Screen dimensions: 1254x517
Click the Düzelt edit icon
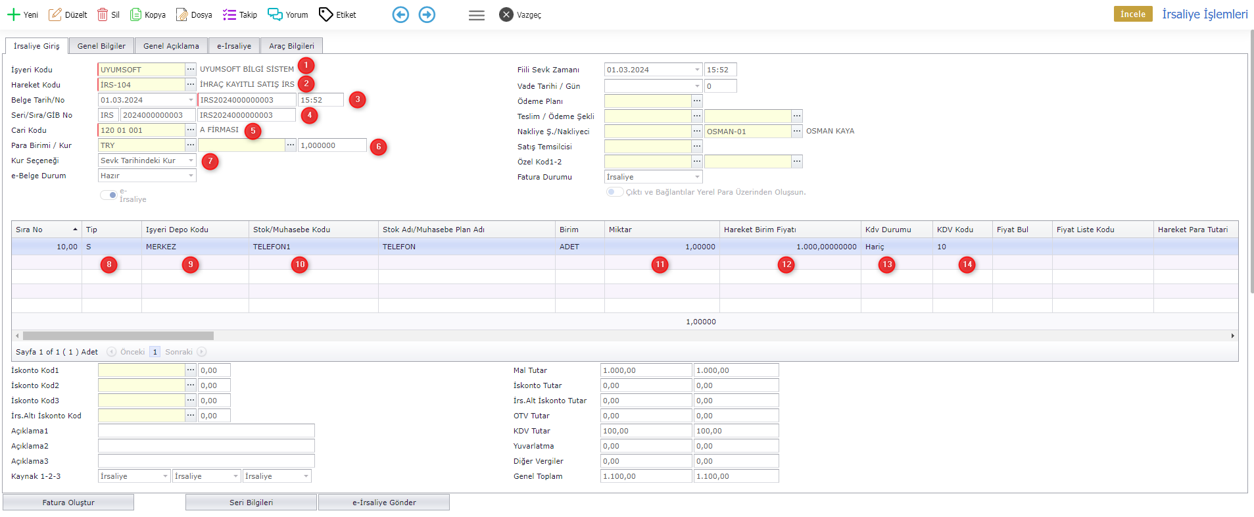pyautogui.click(x=55, y=14)
